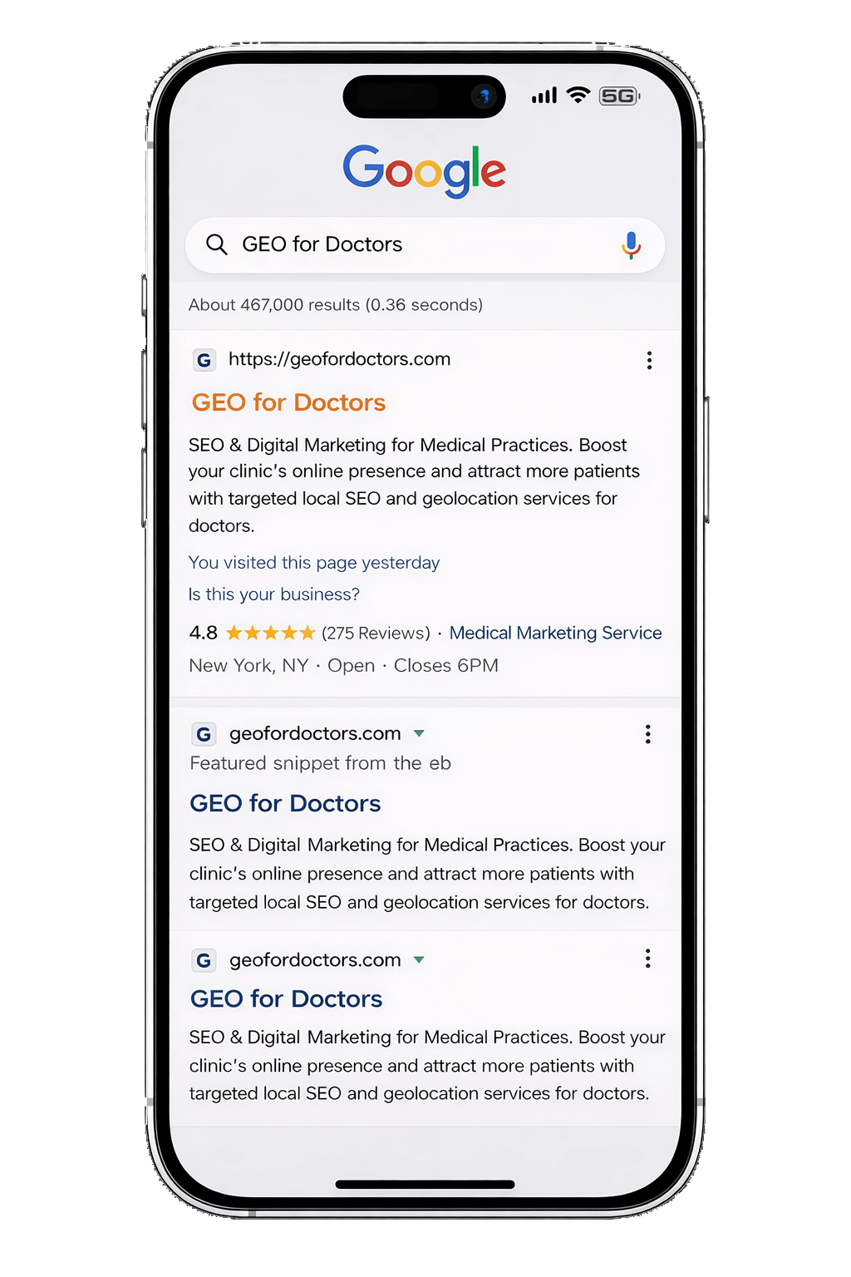The image size is (851, 1277).
Task: Open three-dot menu of the featured snippet result
Action: click(648, 733)
